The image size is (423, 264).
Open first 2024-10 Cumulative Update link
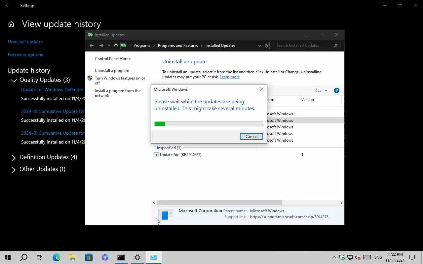pos(53,111)
